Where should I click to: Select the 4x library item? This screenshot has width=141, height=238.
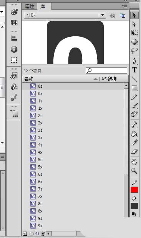click(x=73, y=152)
